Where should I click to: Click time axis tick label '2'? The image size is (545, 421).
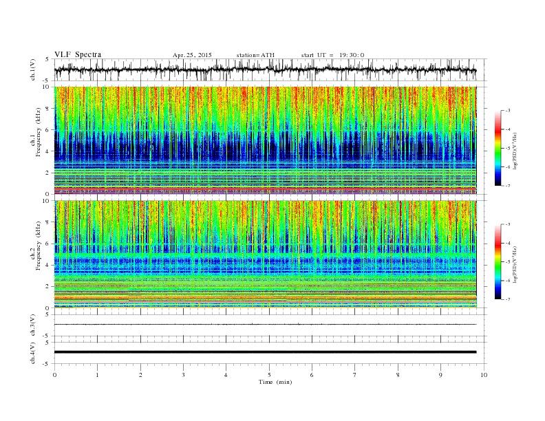(x=140, y=375)
